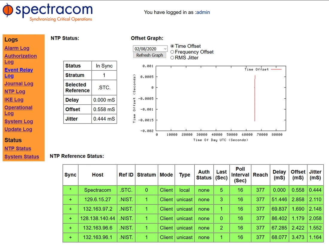Viewport: 329px width, 249px height.
Task: Click the '*' sync marker for Spectracom
Action: point(71,190)
